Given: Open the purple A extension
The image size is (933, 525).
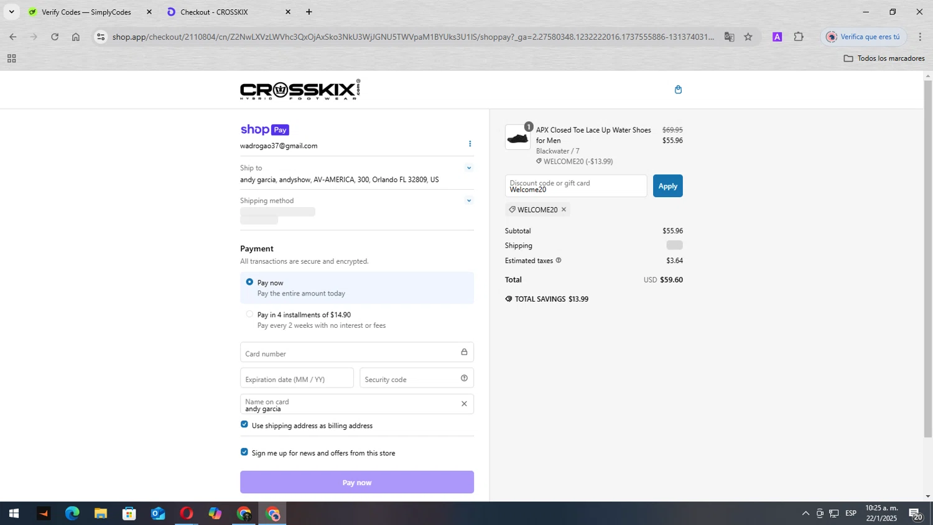Looking at the screenshot, I should pos(777,37).
